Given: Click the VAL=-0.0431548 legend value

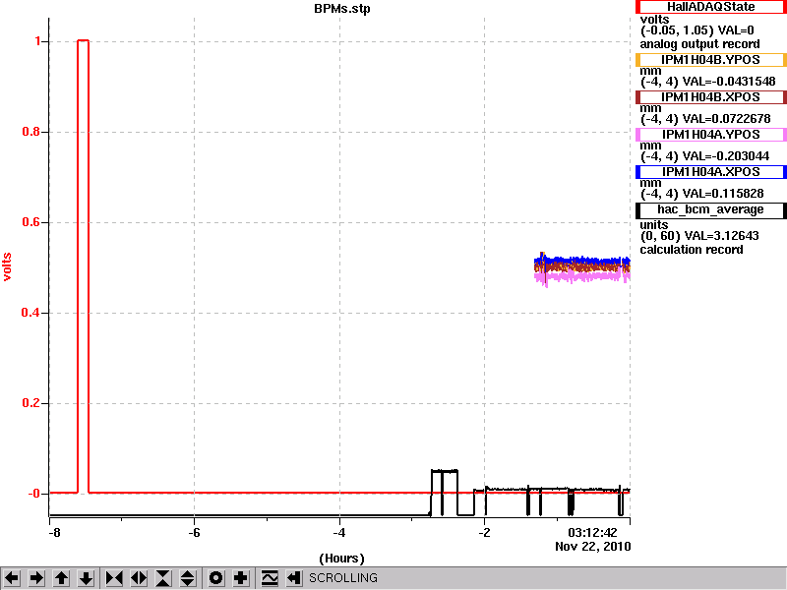Looking at the screenshot, I should [x=729, y=82].
